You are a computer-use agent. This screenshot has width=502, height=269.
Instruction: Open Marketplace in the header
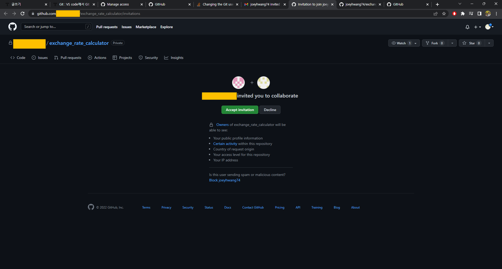click(146, 27)
